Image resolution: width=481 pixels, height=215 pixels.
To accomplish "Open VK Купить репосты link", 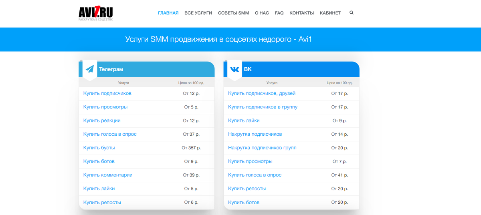I will tap(247, 189).
